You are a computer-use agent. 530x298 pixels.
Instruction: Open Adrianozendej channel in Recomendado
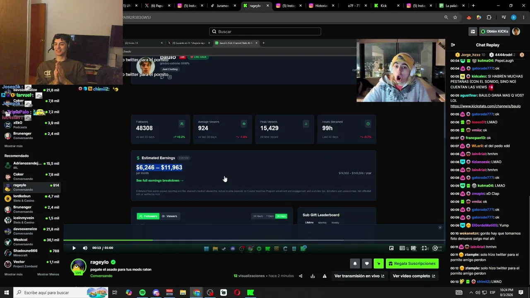(x=32, y=166)
